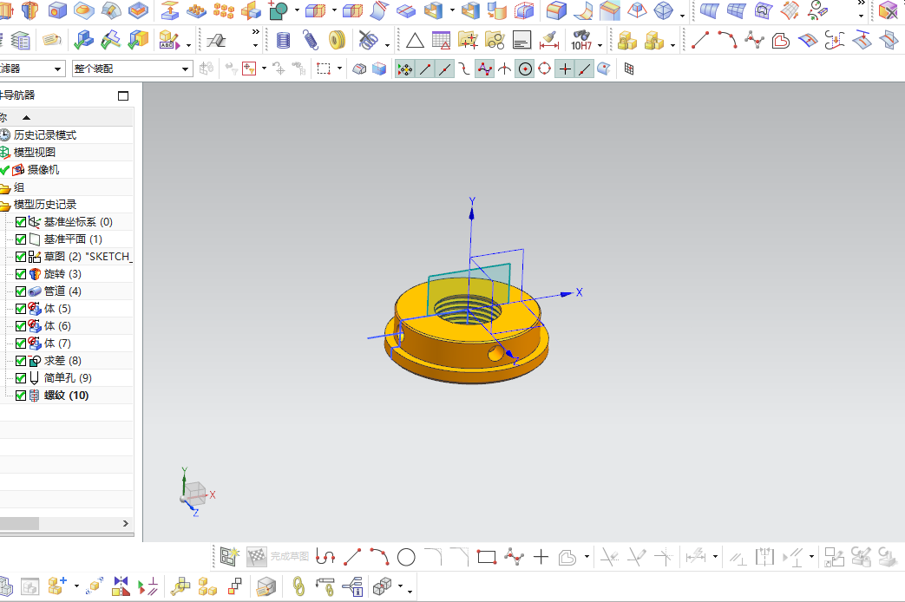Select the 草图 (2) "SKETCH_ feature
The height and width of the screenshot is (602, 905).
[x=89, y=257]
